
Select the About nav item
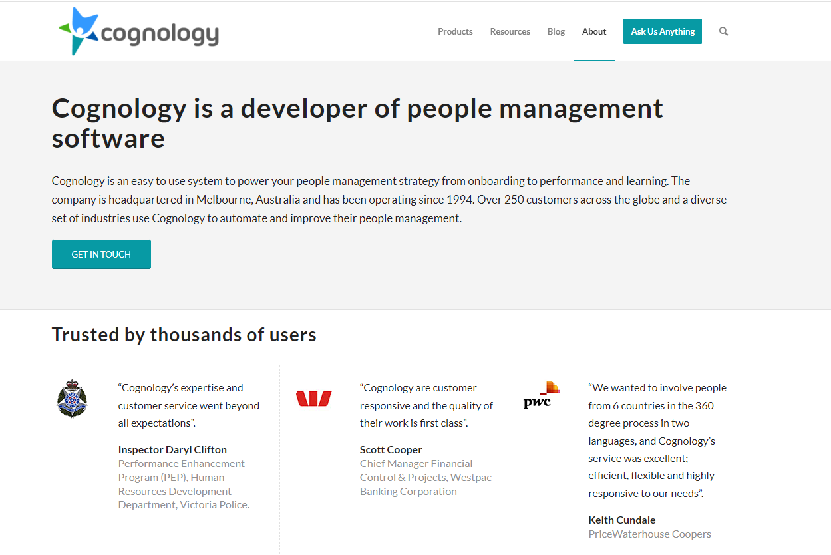[593, 31]
